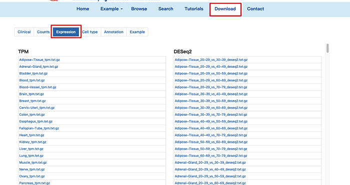350x185 pixels.
Task: Download Adipose-Tissue_40-49_vs_70-79_deseq2.txt.gz
Action: pos(210,135)
